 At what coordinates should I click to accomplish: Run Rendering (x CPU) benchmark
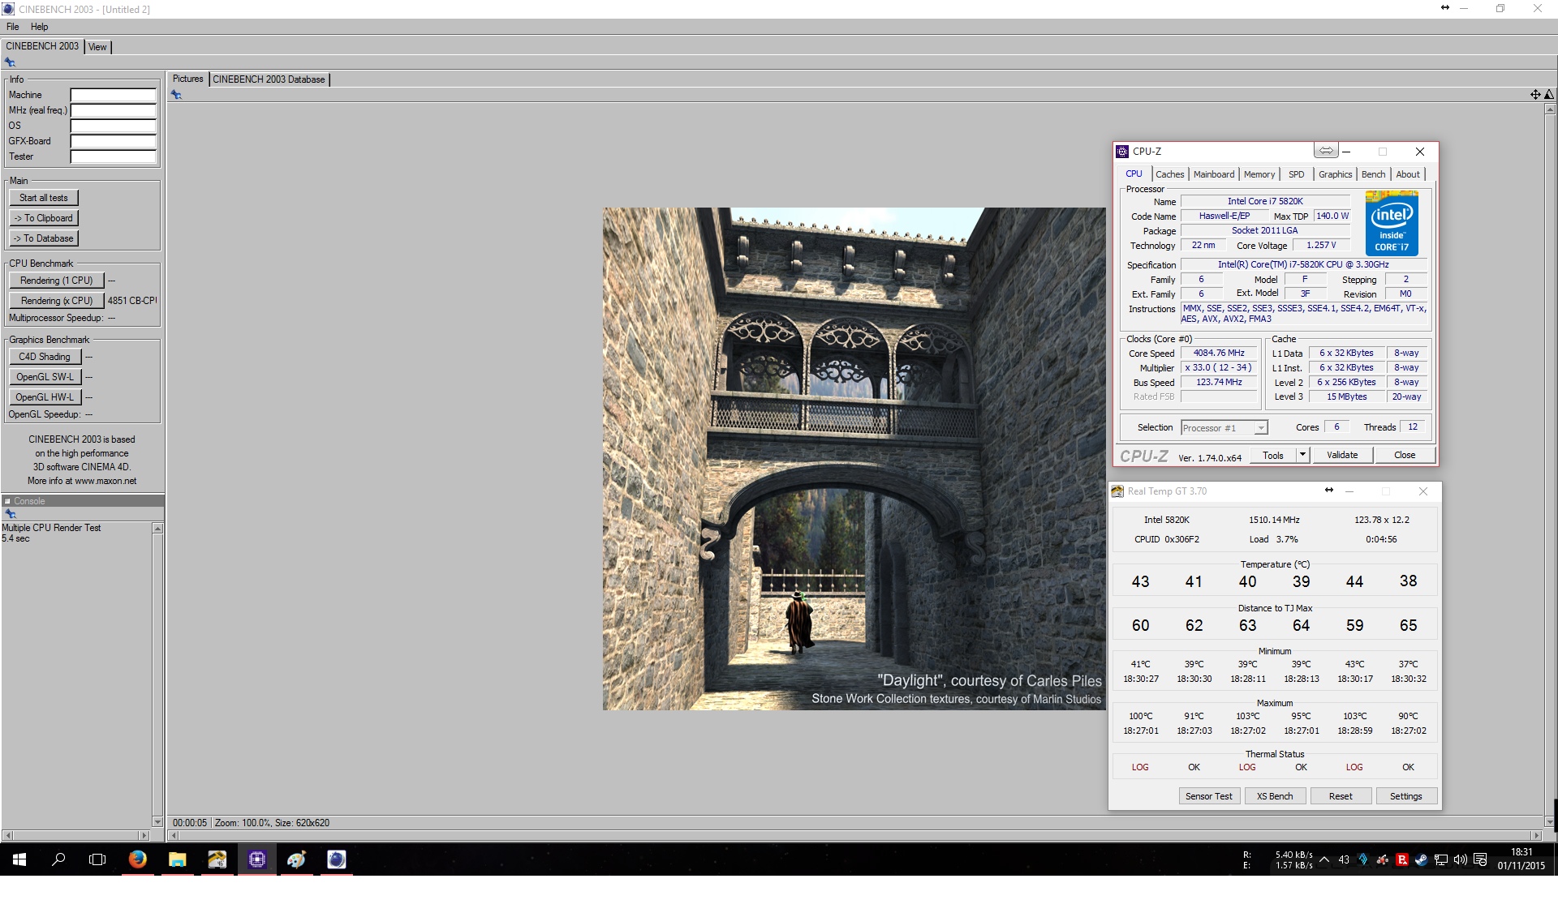click(x=57, y=301)
